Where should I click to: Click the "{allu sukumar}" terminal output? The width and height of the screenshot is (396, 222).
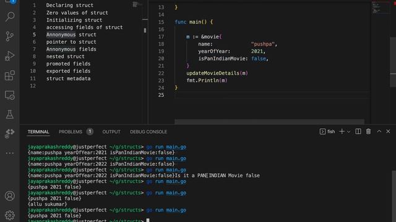click(x=47, y=204)
